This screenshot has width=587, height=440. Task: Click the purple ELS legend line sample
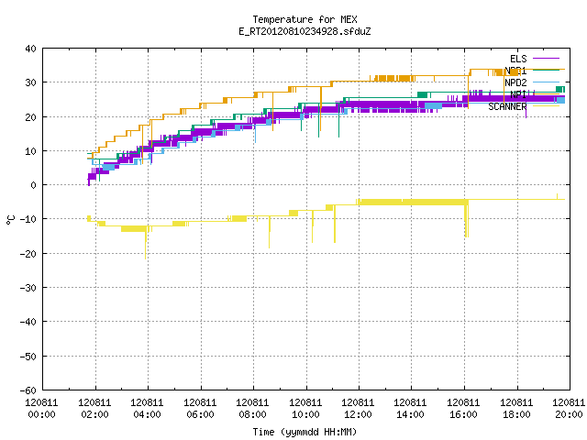point(547,59)
